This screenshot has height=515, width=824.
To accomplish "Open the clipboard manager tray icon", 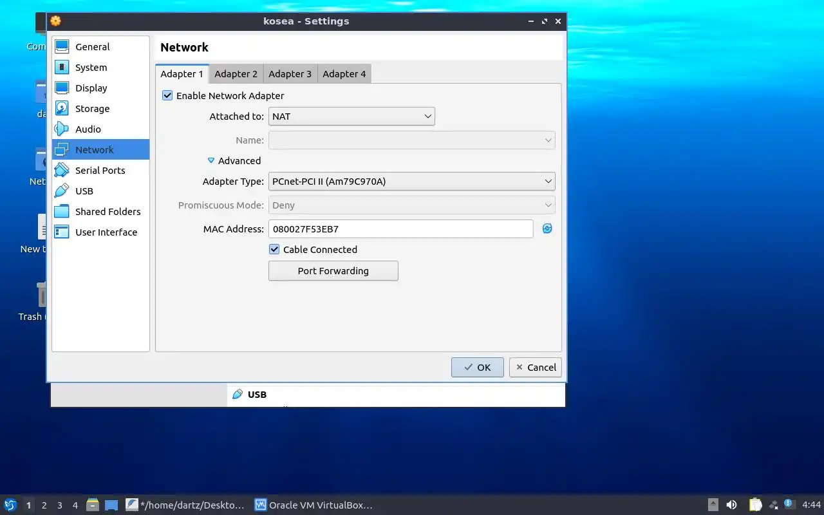I will pos(756,505).
